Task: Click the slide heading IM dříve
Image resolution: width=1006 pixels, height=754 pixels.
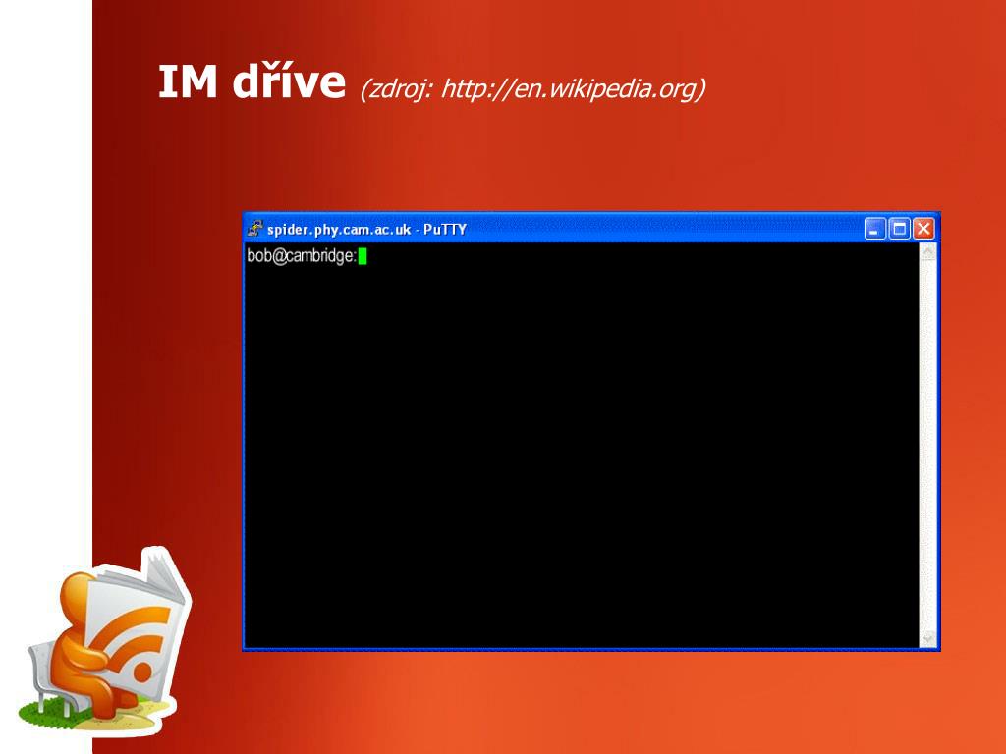Action: (x=251, y=82)
